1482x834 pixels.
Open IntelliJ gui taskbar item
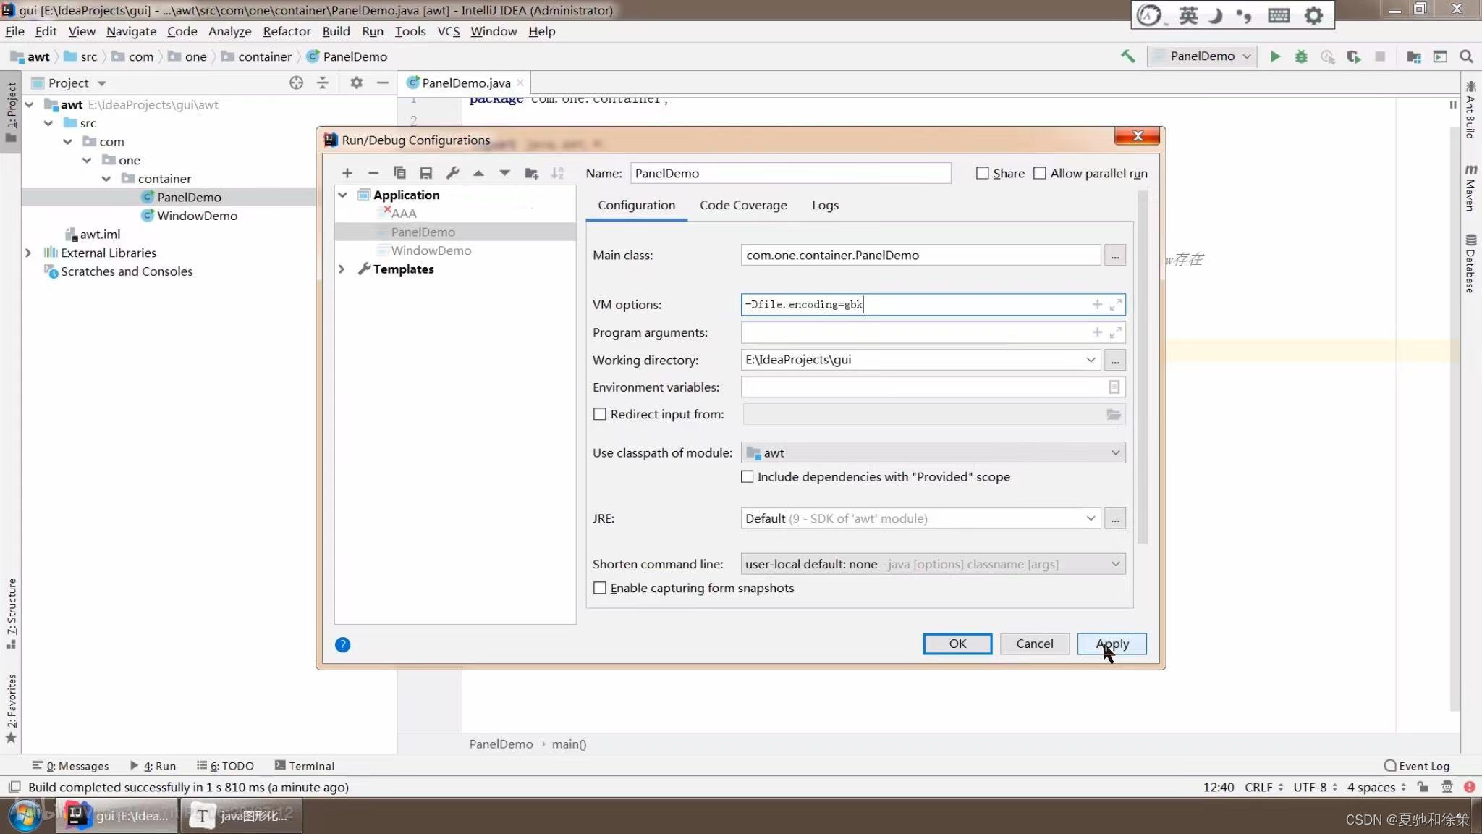(x=117, y=816)
